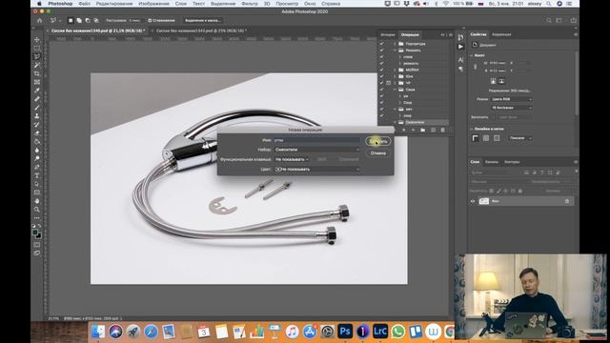Click the search icon in options bar
This screenshot has width=610, height=343.
549,20
